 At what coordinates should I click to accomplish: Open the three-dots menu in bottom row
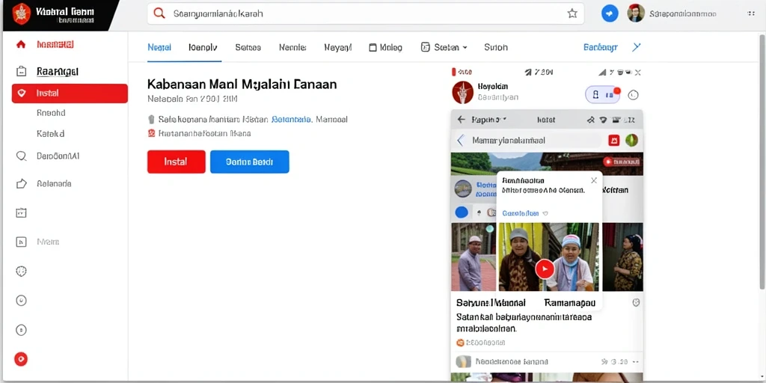(636, 362)
